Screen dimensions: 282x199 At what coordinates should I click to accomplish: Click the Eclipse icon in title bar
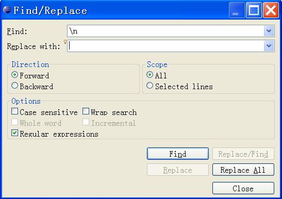pyautogui.click(x=7, y=10)
